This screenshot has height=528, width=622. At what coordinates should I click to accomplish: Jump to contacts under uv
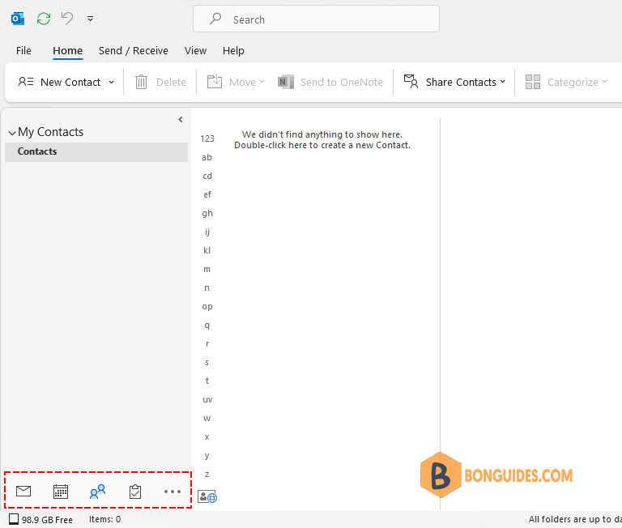click(207, 399)
